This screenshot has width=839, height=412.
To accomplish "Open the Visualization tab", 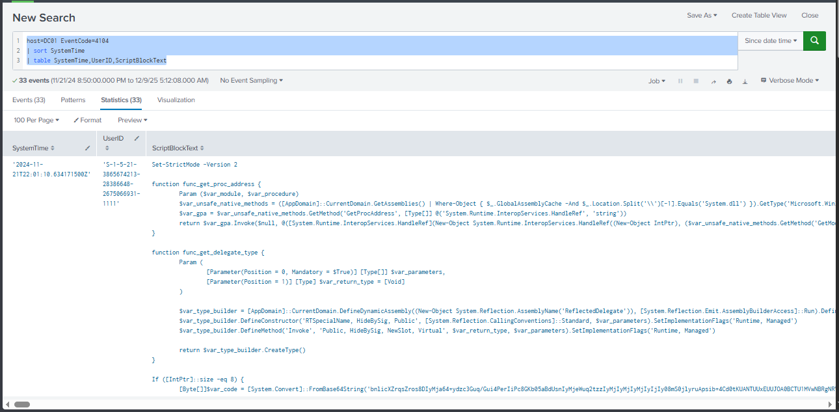I will click(176, 100).
